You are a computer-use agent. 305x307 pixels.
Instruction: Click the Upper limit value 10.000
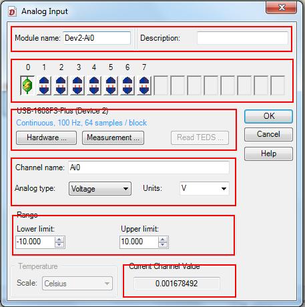click(x=139, y=242)
